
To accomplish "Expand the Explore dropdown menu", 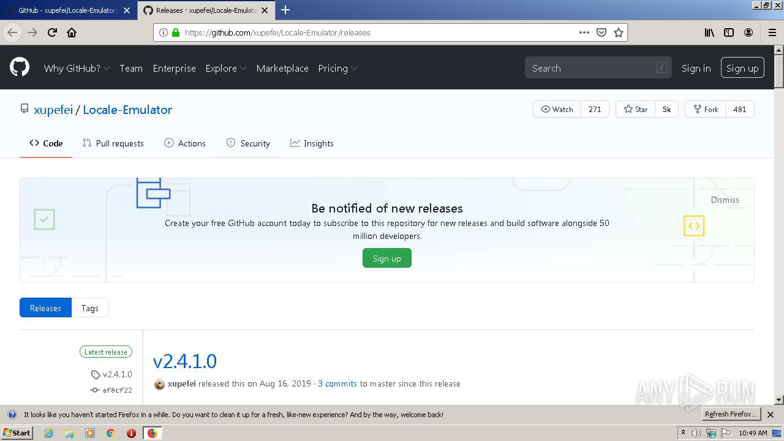I will [226, 68].
